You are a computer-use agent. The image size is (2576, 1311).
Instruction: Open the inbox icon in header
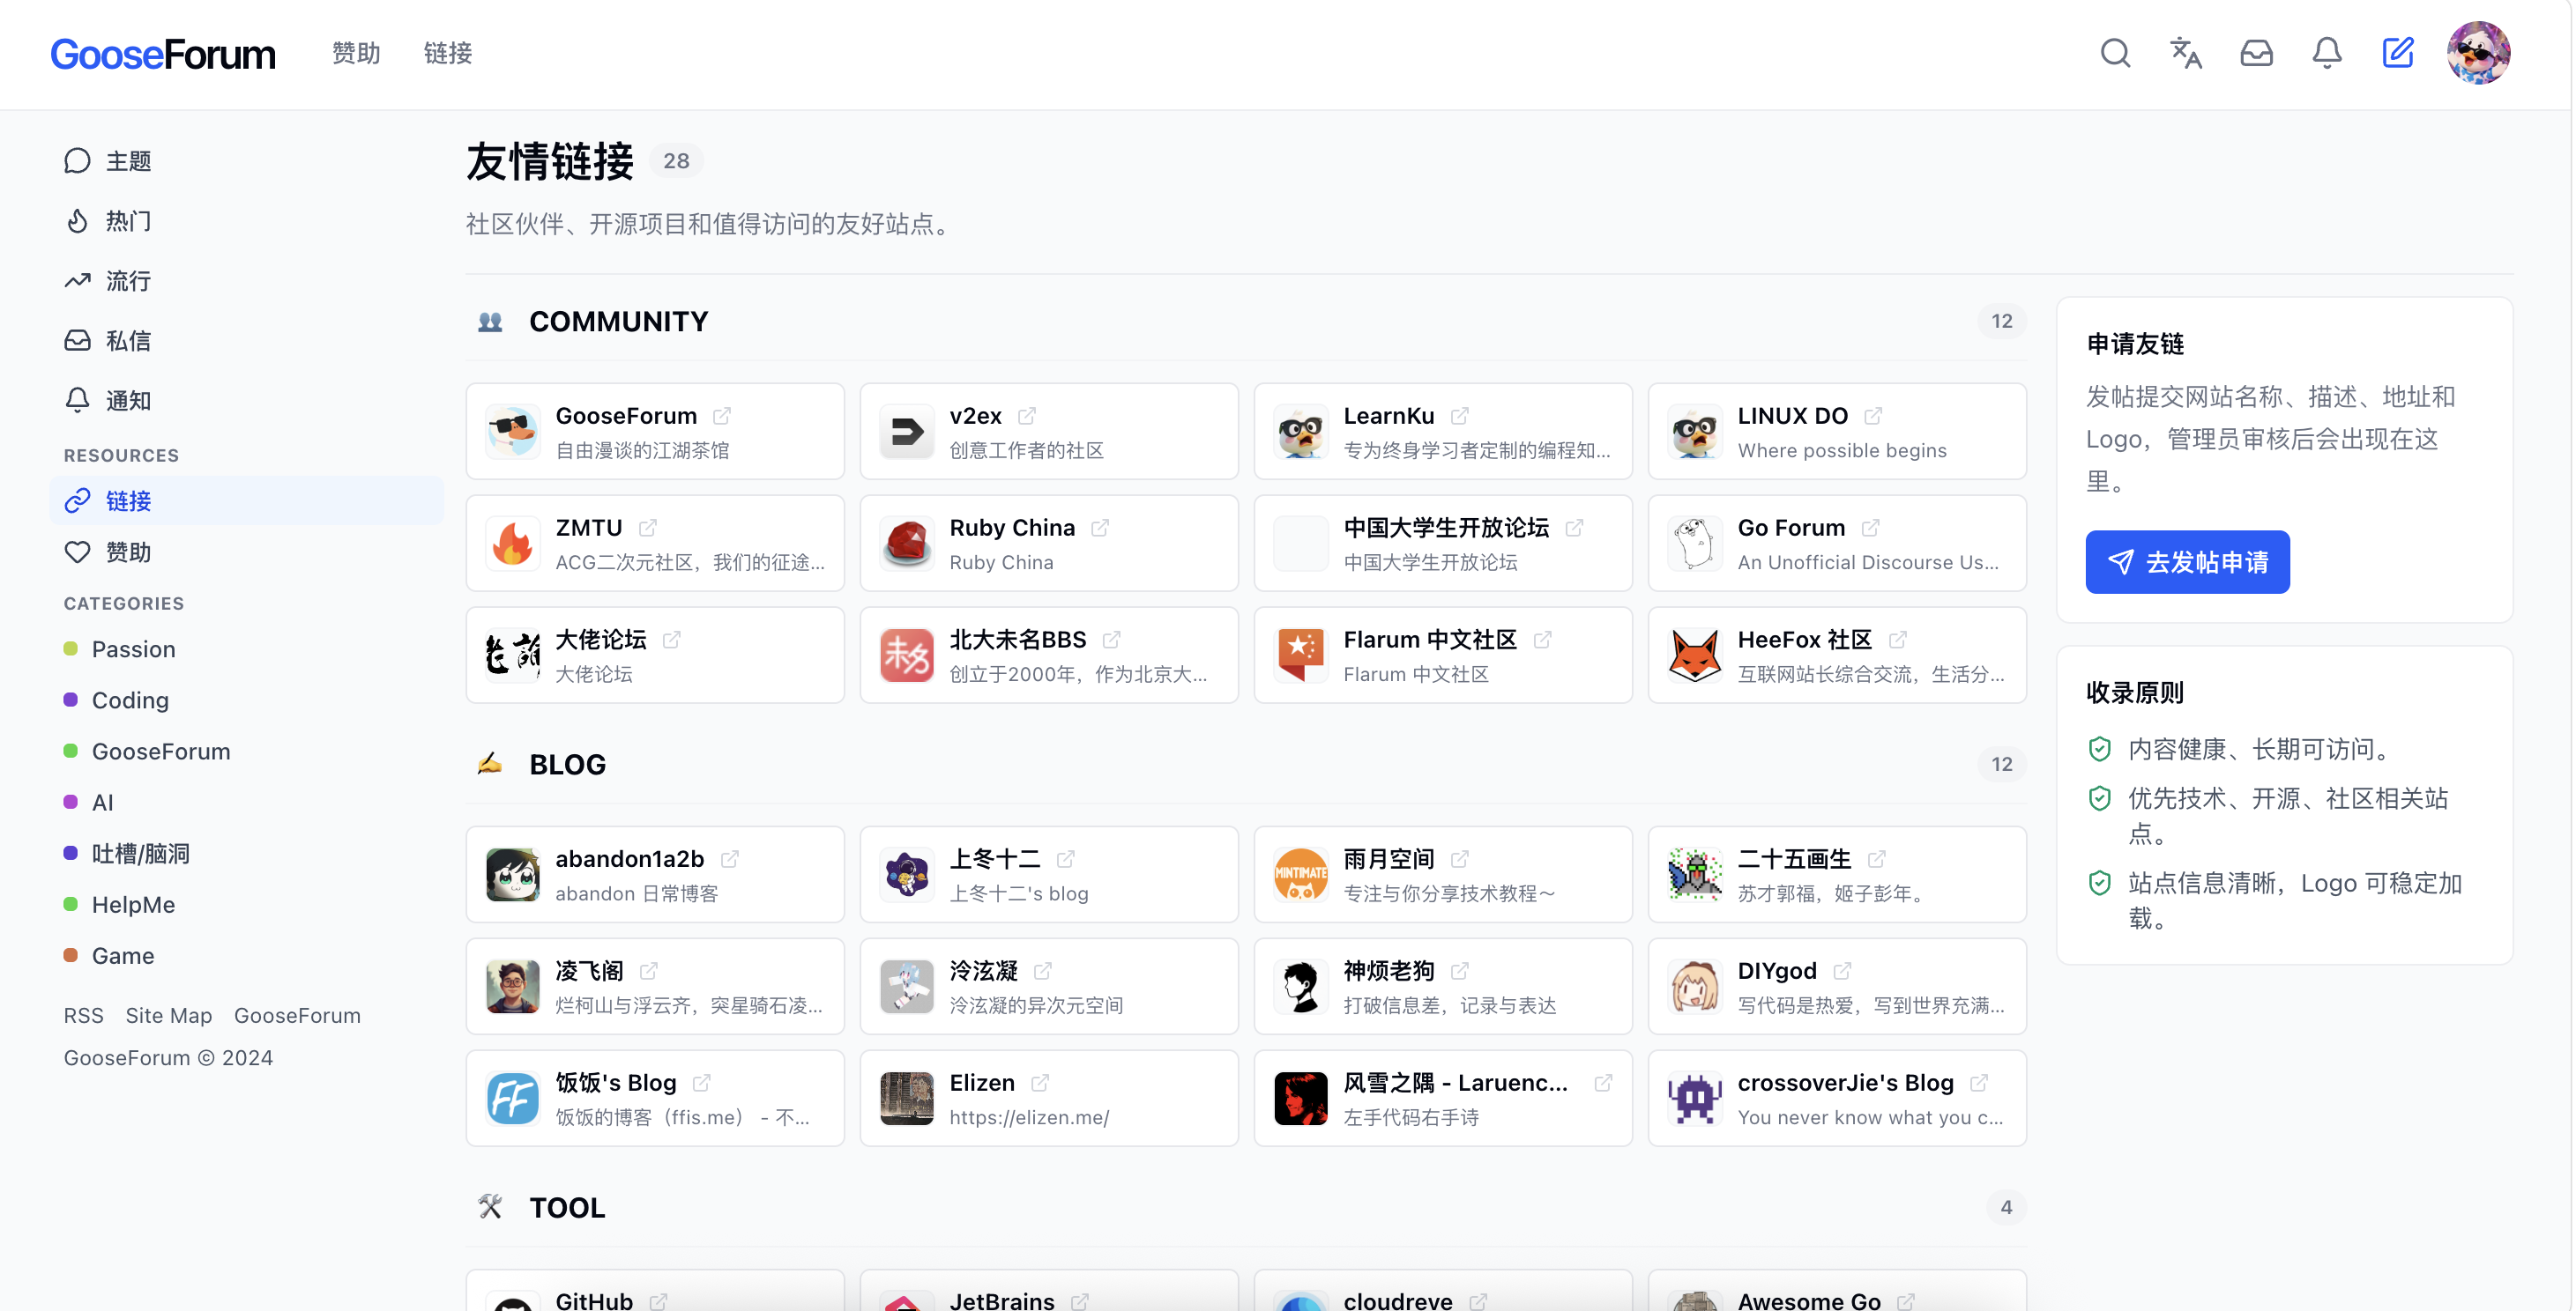click(x=2256, y=53)
